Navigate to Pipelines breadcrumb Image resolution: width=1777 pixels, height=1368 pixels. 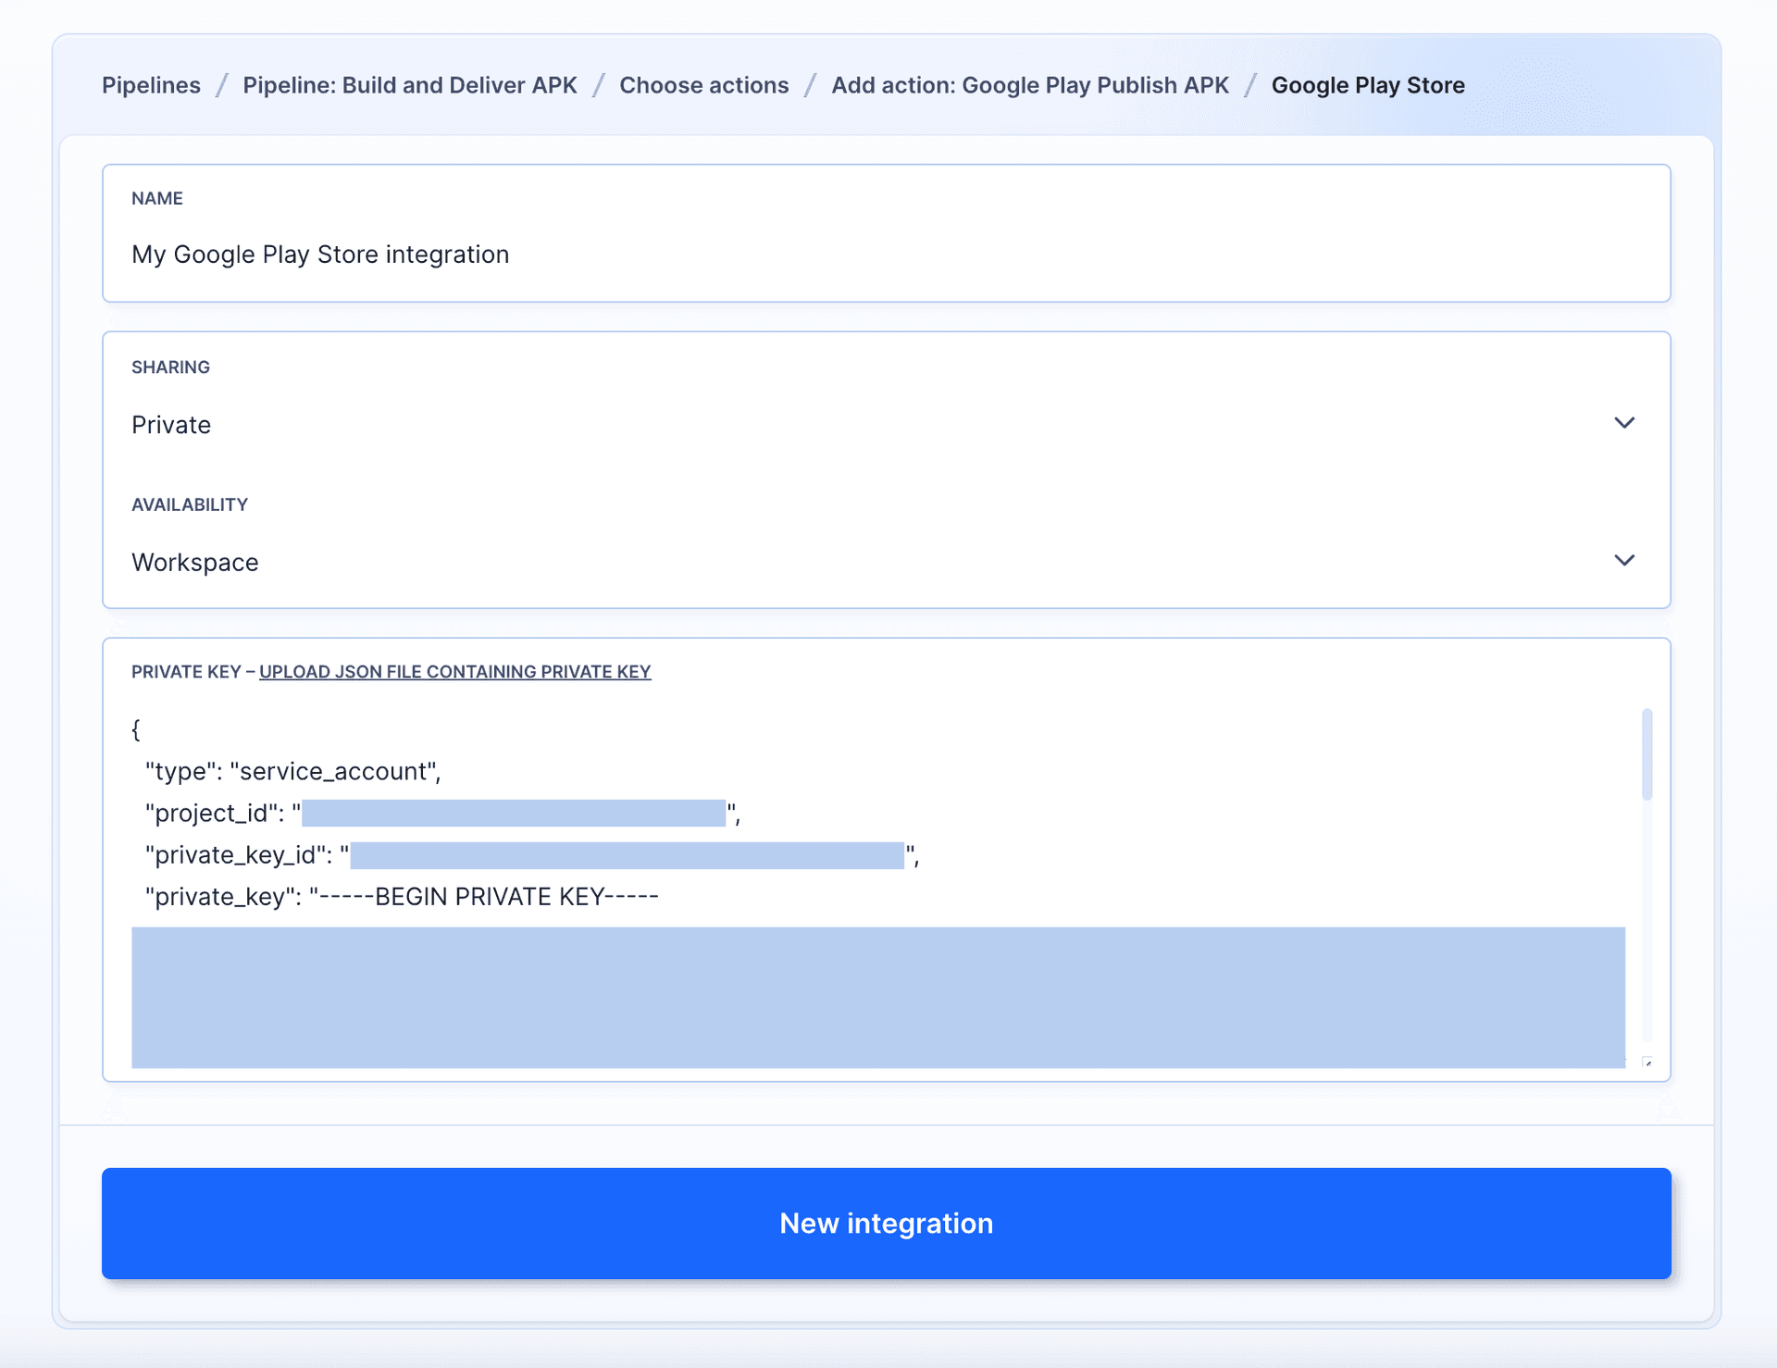pyautogui.click(x=150, y=84)
